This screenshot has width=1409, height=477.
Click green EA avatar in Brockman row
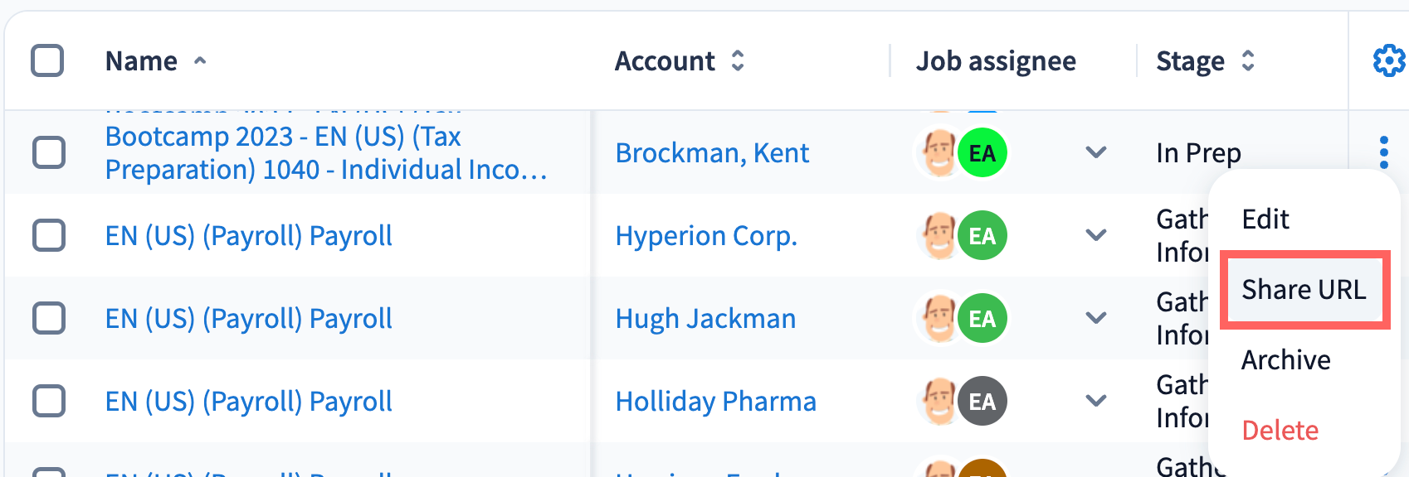point(982,153)
